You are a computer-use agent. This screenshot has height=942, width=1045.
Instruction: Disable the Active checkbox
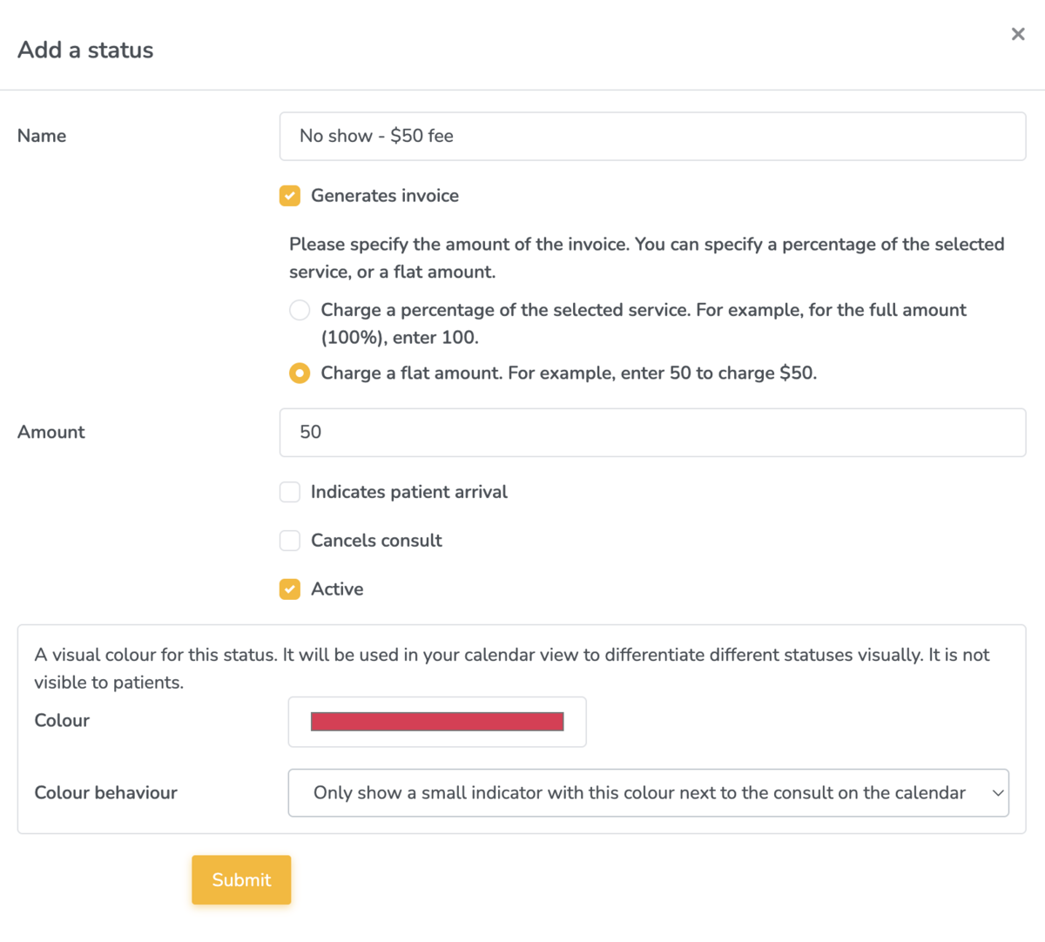click(x=289, y=589)
